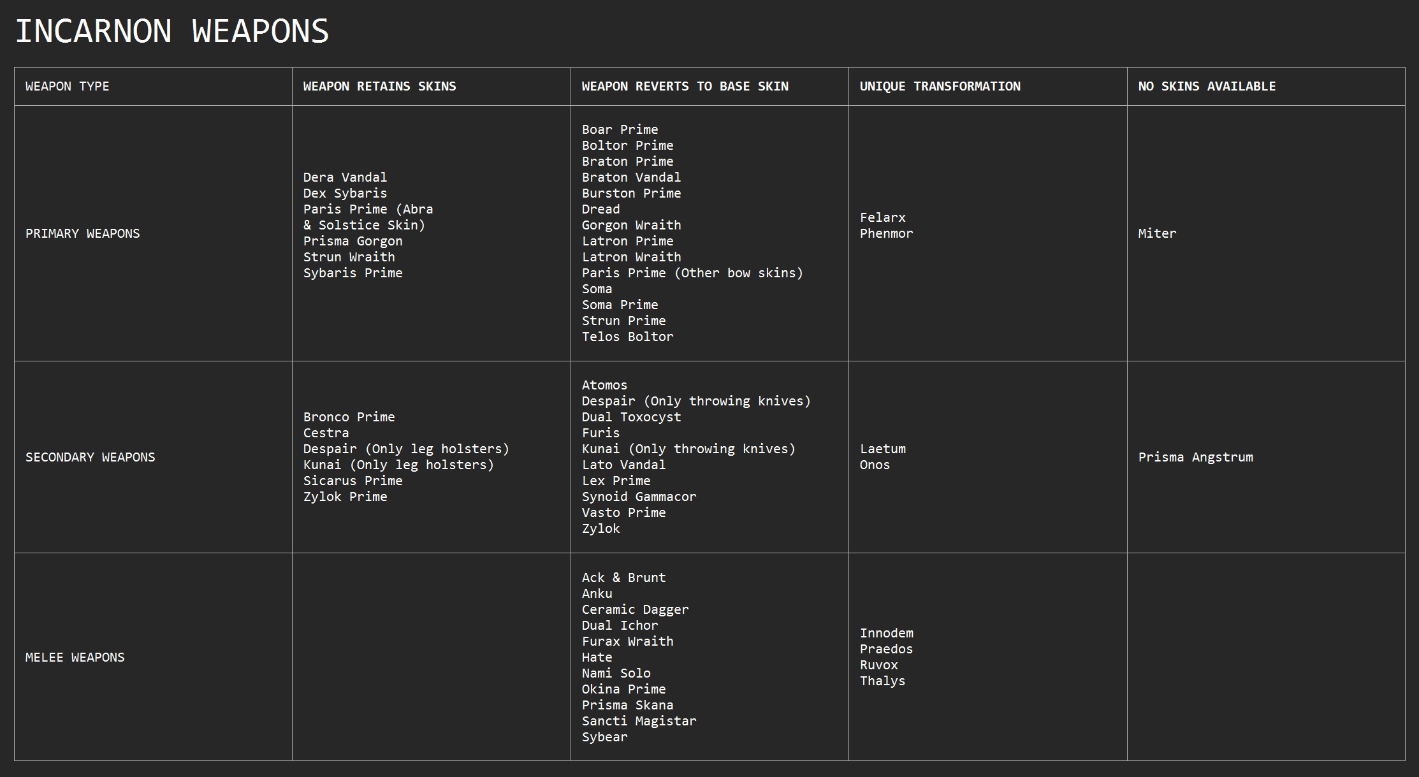Click the WEAPON REVERTS TO BASE SKIN header
Viewport: 1419px width, 777px height.
point(685,87)
